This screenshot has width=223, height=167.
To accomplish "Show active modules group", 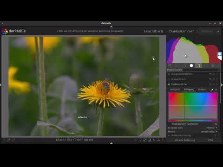I will coord(170,65).
